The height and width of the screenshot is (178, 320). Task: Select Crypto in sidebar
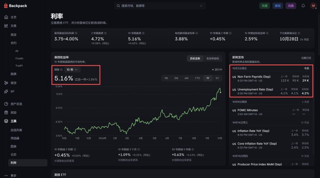19,58
